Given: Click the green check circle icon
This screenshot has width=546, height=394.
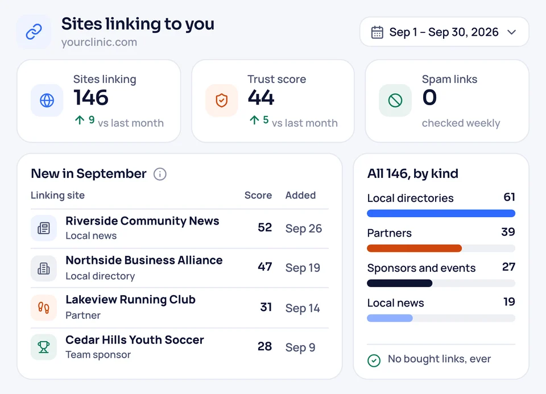Looking at the screenshot, I should point(374,360).
